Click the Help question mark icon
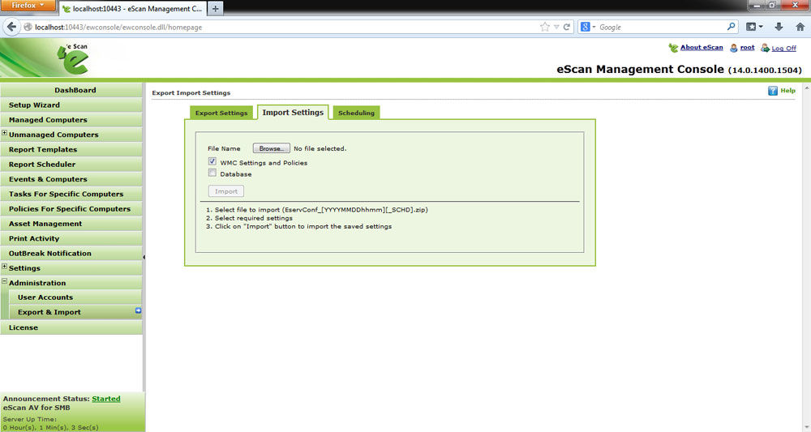This screenshot has height=432, width=811. pos(773,91)
